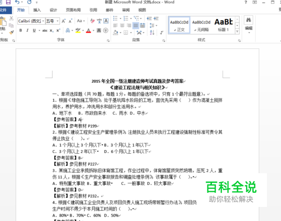281x221 pixels.
Task: Apply yellow text highlight color
Action: (78, 30)
